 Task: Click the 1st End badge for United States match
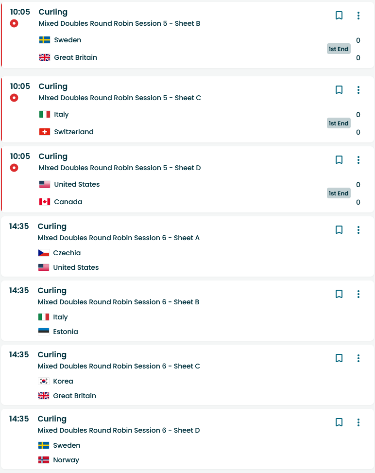339,193
